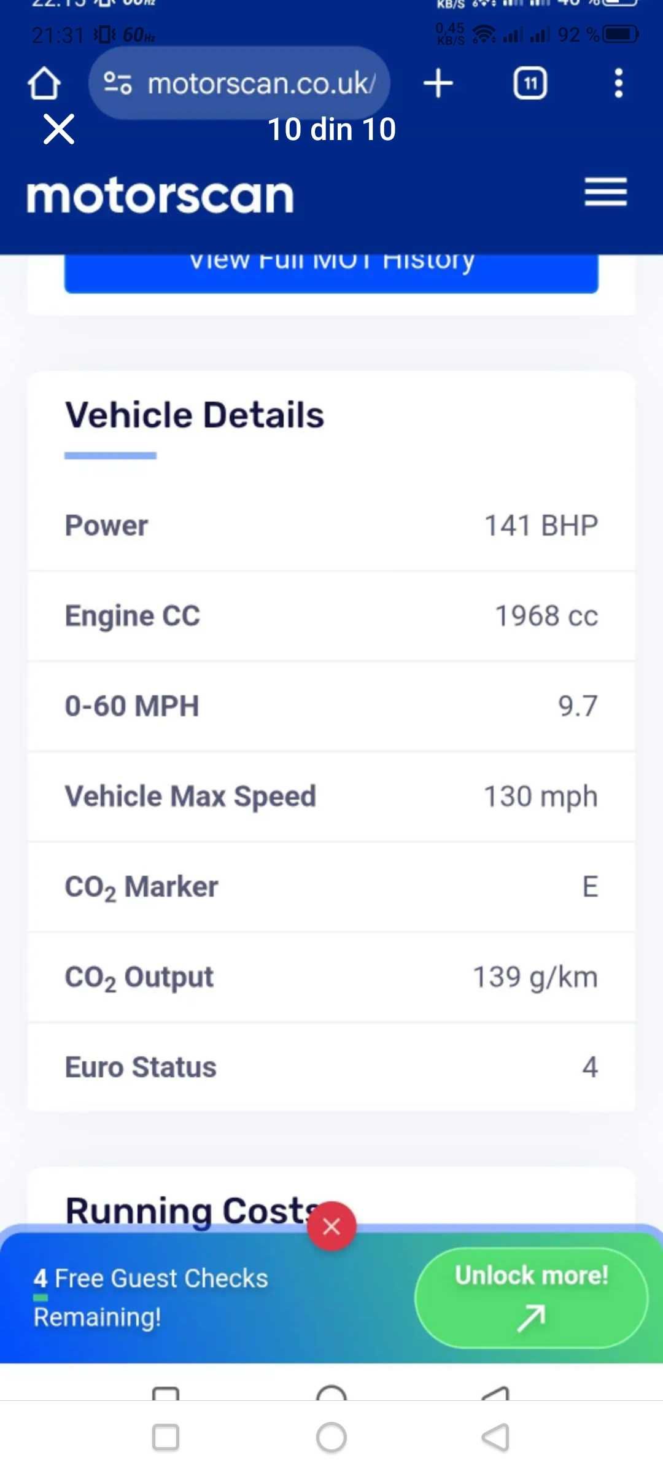Screen dimensions: 663x1474
Task: Tap the Android home circle button
Action: tap(331, 1437)
